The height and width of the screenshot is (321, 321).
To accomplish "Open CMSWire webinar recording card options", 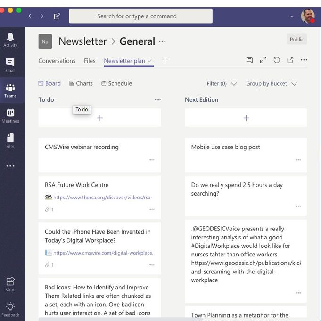I will click(x=152, y=160).
